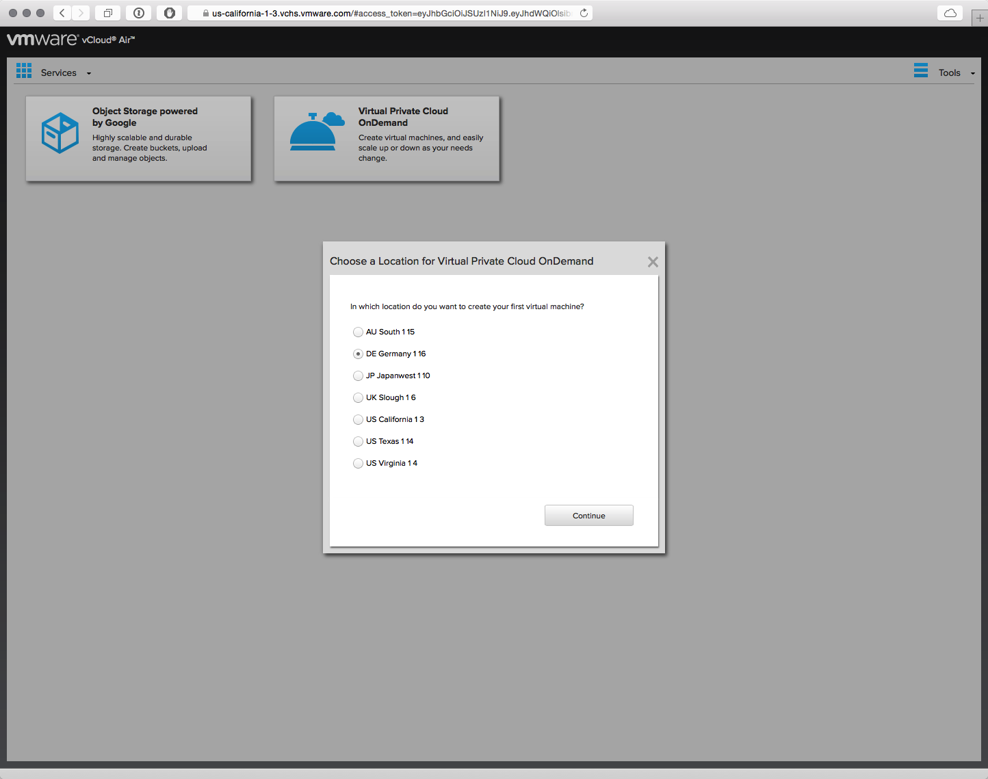The height and width of the screenshot is (779, 988).
Task: Open the Tools menu label
Action: pyautogui.click(x=949, y=72)
